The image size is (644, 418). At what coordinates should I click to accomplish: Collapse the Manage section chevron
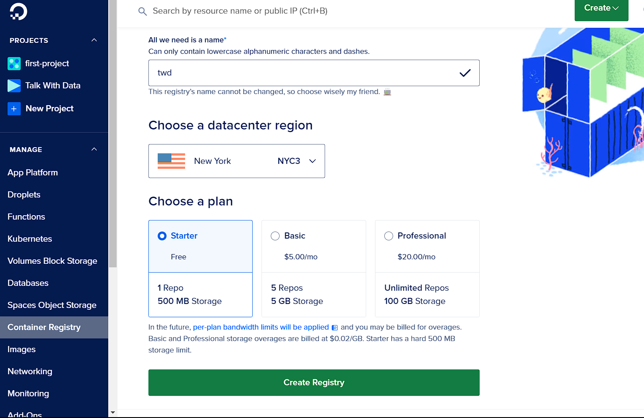(x=94, y=149)
